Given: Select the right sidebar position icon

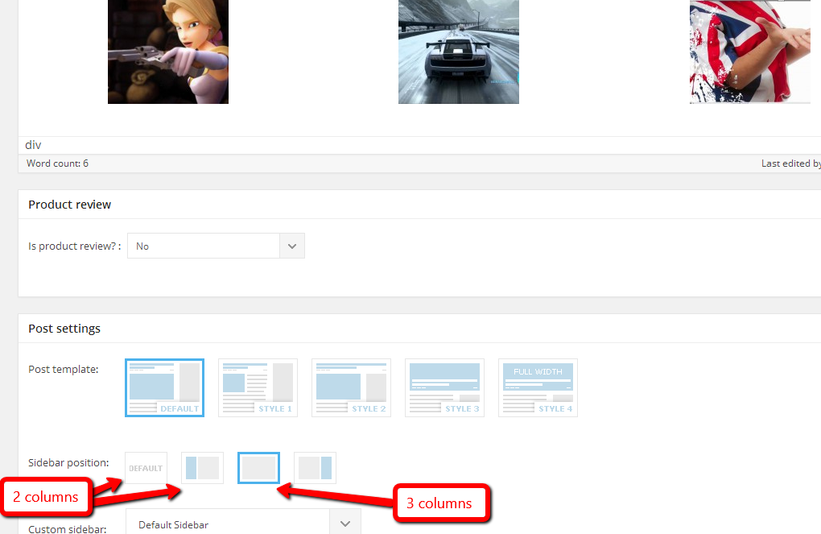Looking at the screenshot, I should click(315, 468).
